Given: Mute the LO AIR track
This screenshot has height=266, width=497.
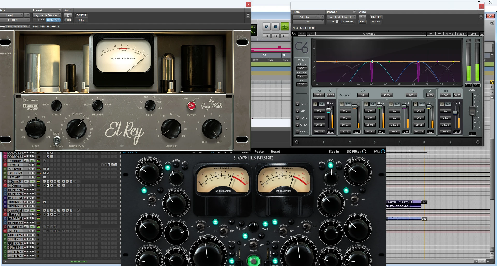Looking at the screenshot, I should click(x=33, y=177).
